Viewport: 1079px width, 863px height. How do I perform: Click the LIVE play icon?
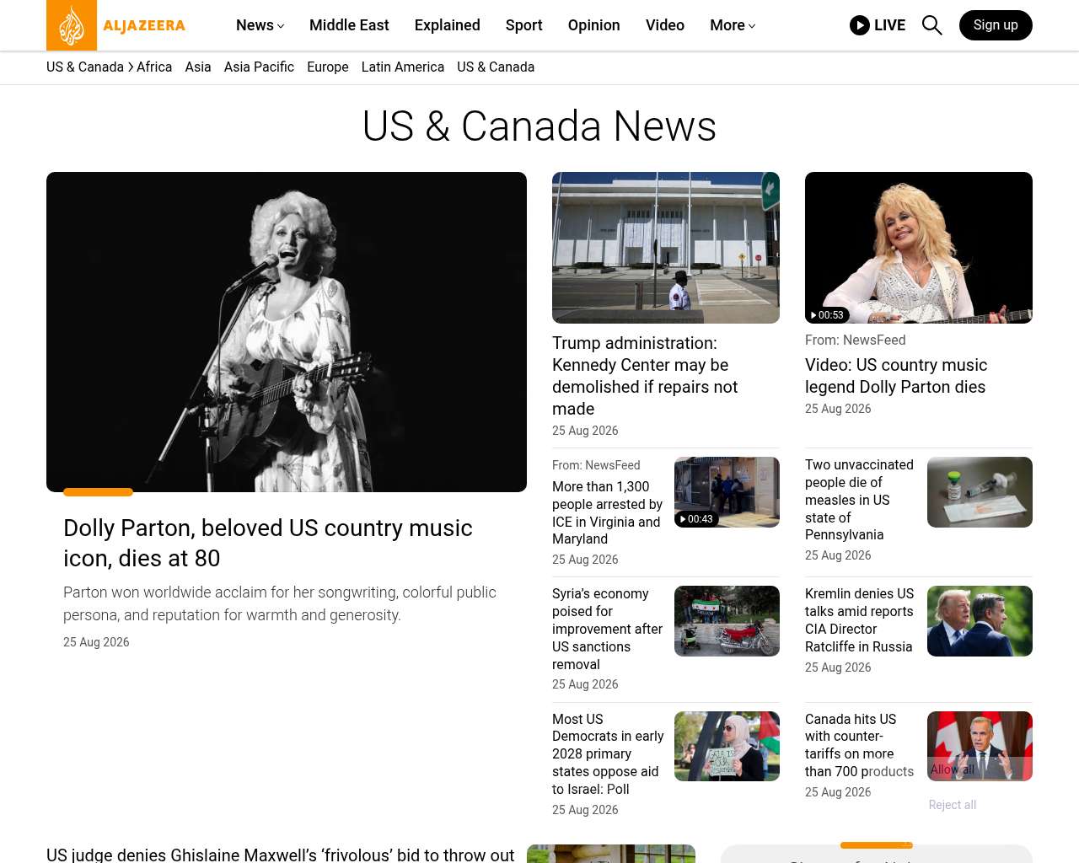pyautogui.click(x=860, y=25)
